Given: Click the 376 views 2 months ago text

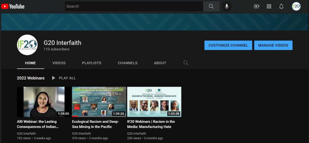Looking at the screenshot, I should click(90, 138).
